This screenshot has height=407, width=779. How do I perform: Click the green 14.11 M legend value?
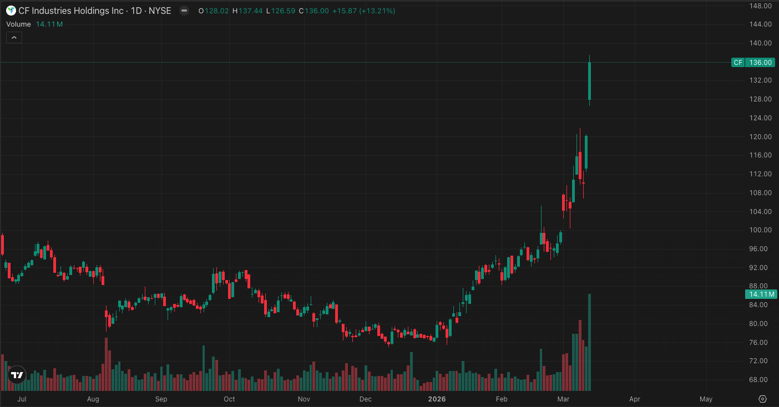(x=49, y=24)
